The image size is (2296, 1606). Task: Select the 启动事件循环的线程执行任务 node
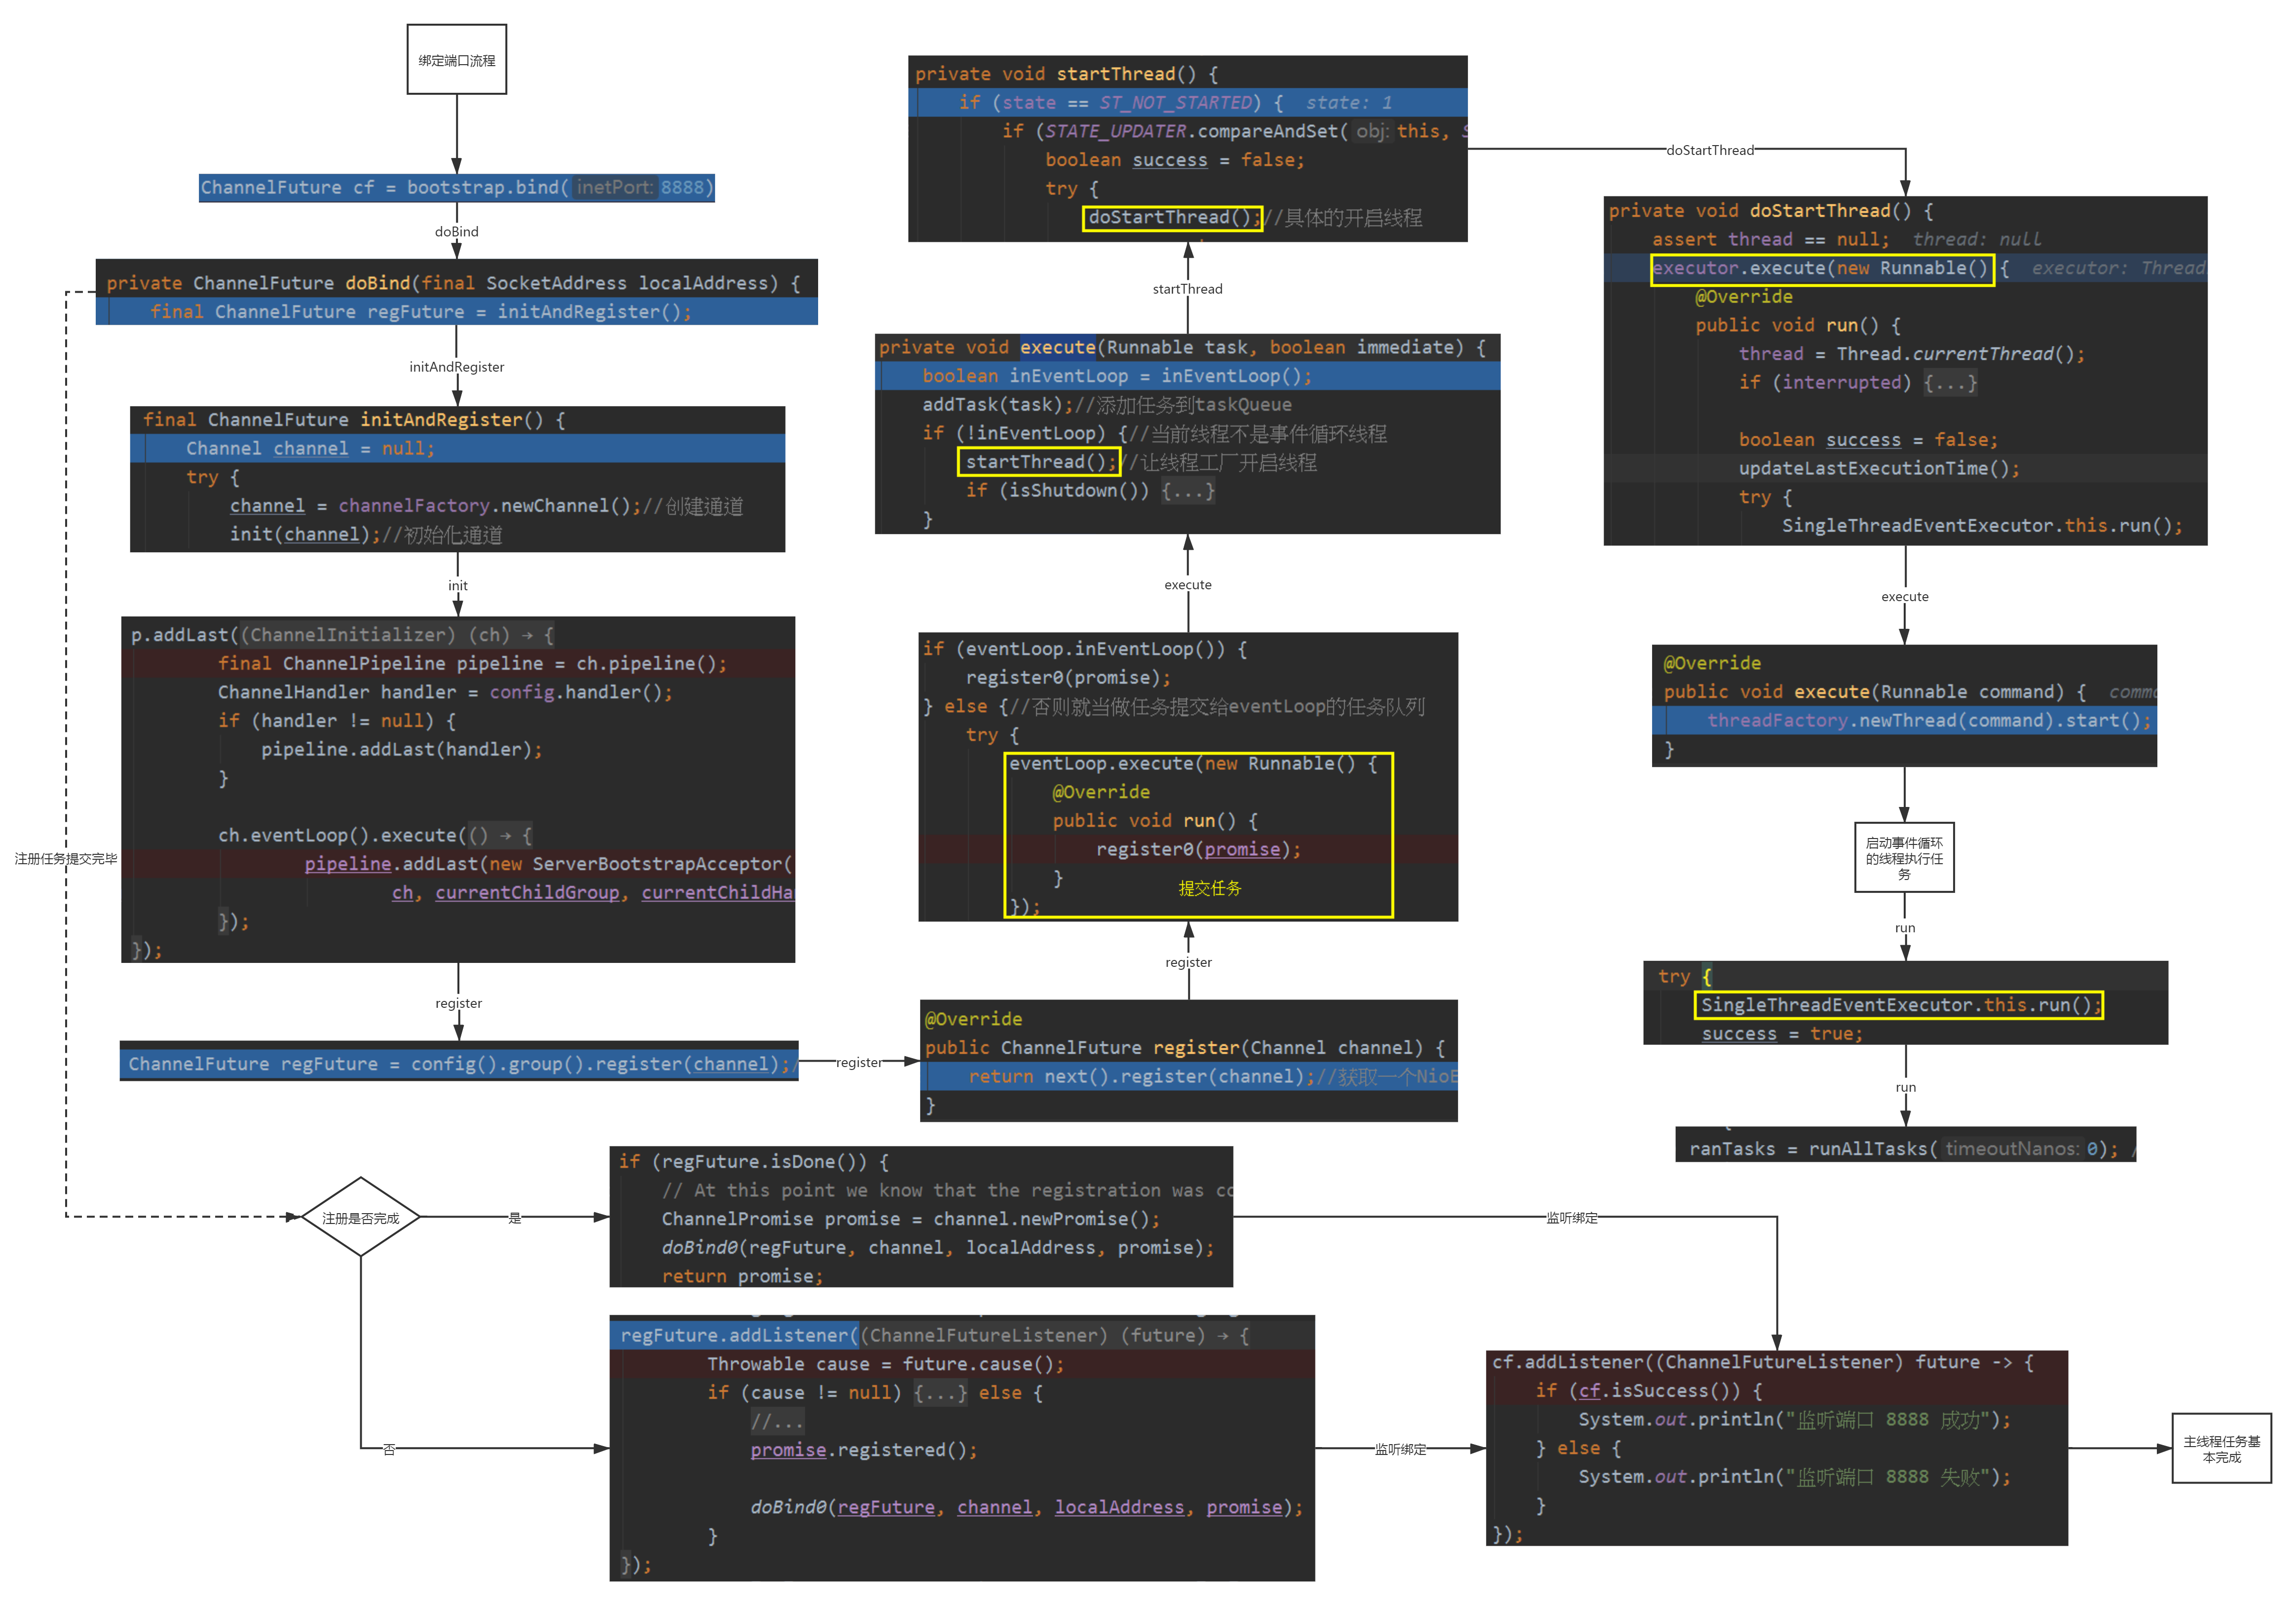tap(1905, 858)
